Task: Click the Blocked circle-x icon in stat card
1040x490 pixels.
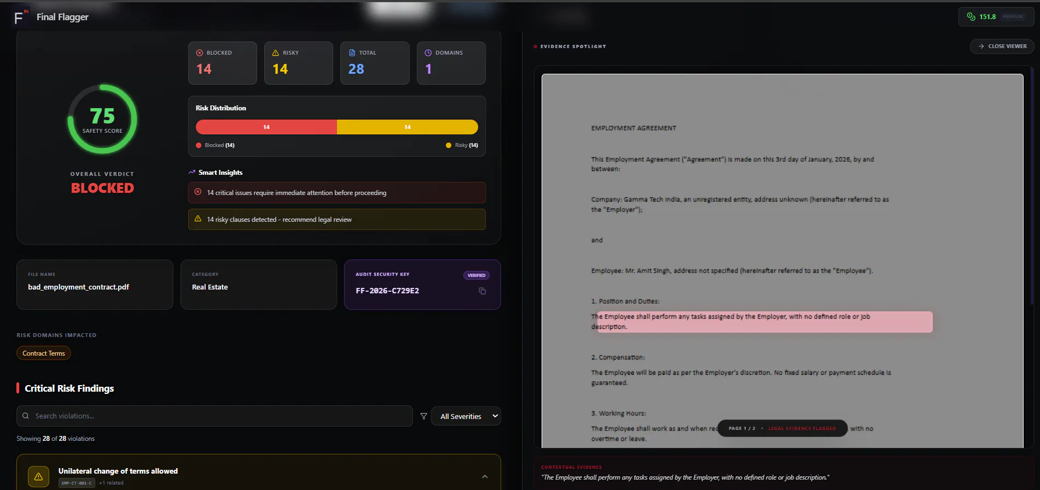Action: click(200, 53)
